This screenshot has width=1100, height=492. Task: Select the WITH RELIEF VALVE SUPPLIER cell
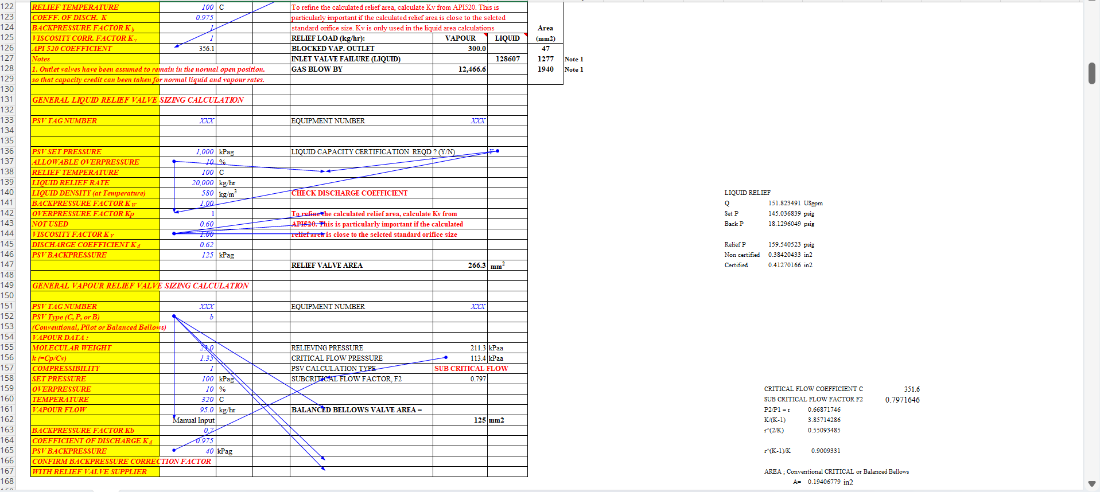point(95,472)
